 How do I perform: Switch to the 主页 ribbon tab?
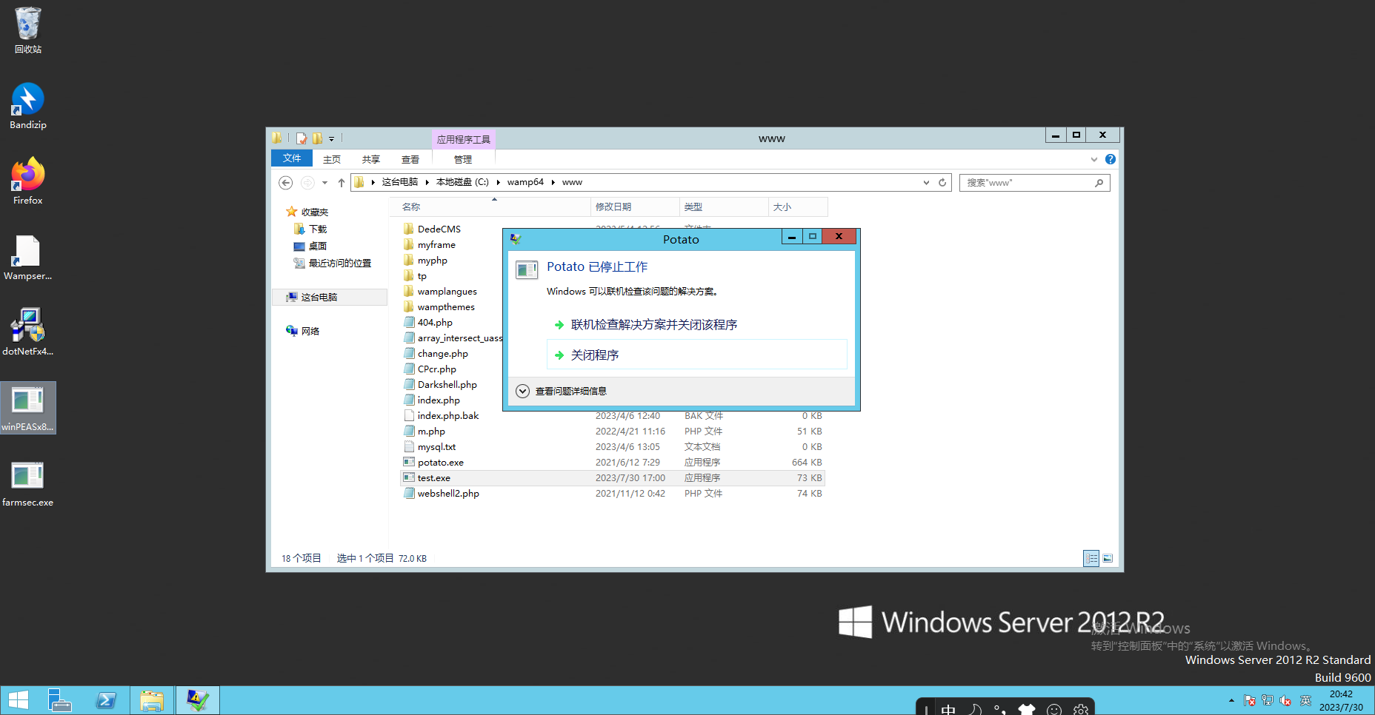pos(332,159)
